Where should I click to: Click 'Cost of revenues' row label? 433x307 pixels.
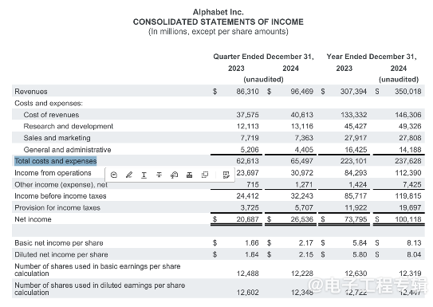click(x=51, y=115)
